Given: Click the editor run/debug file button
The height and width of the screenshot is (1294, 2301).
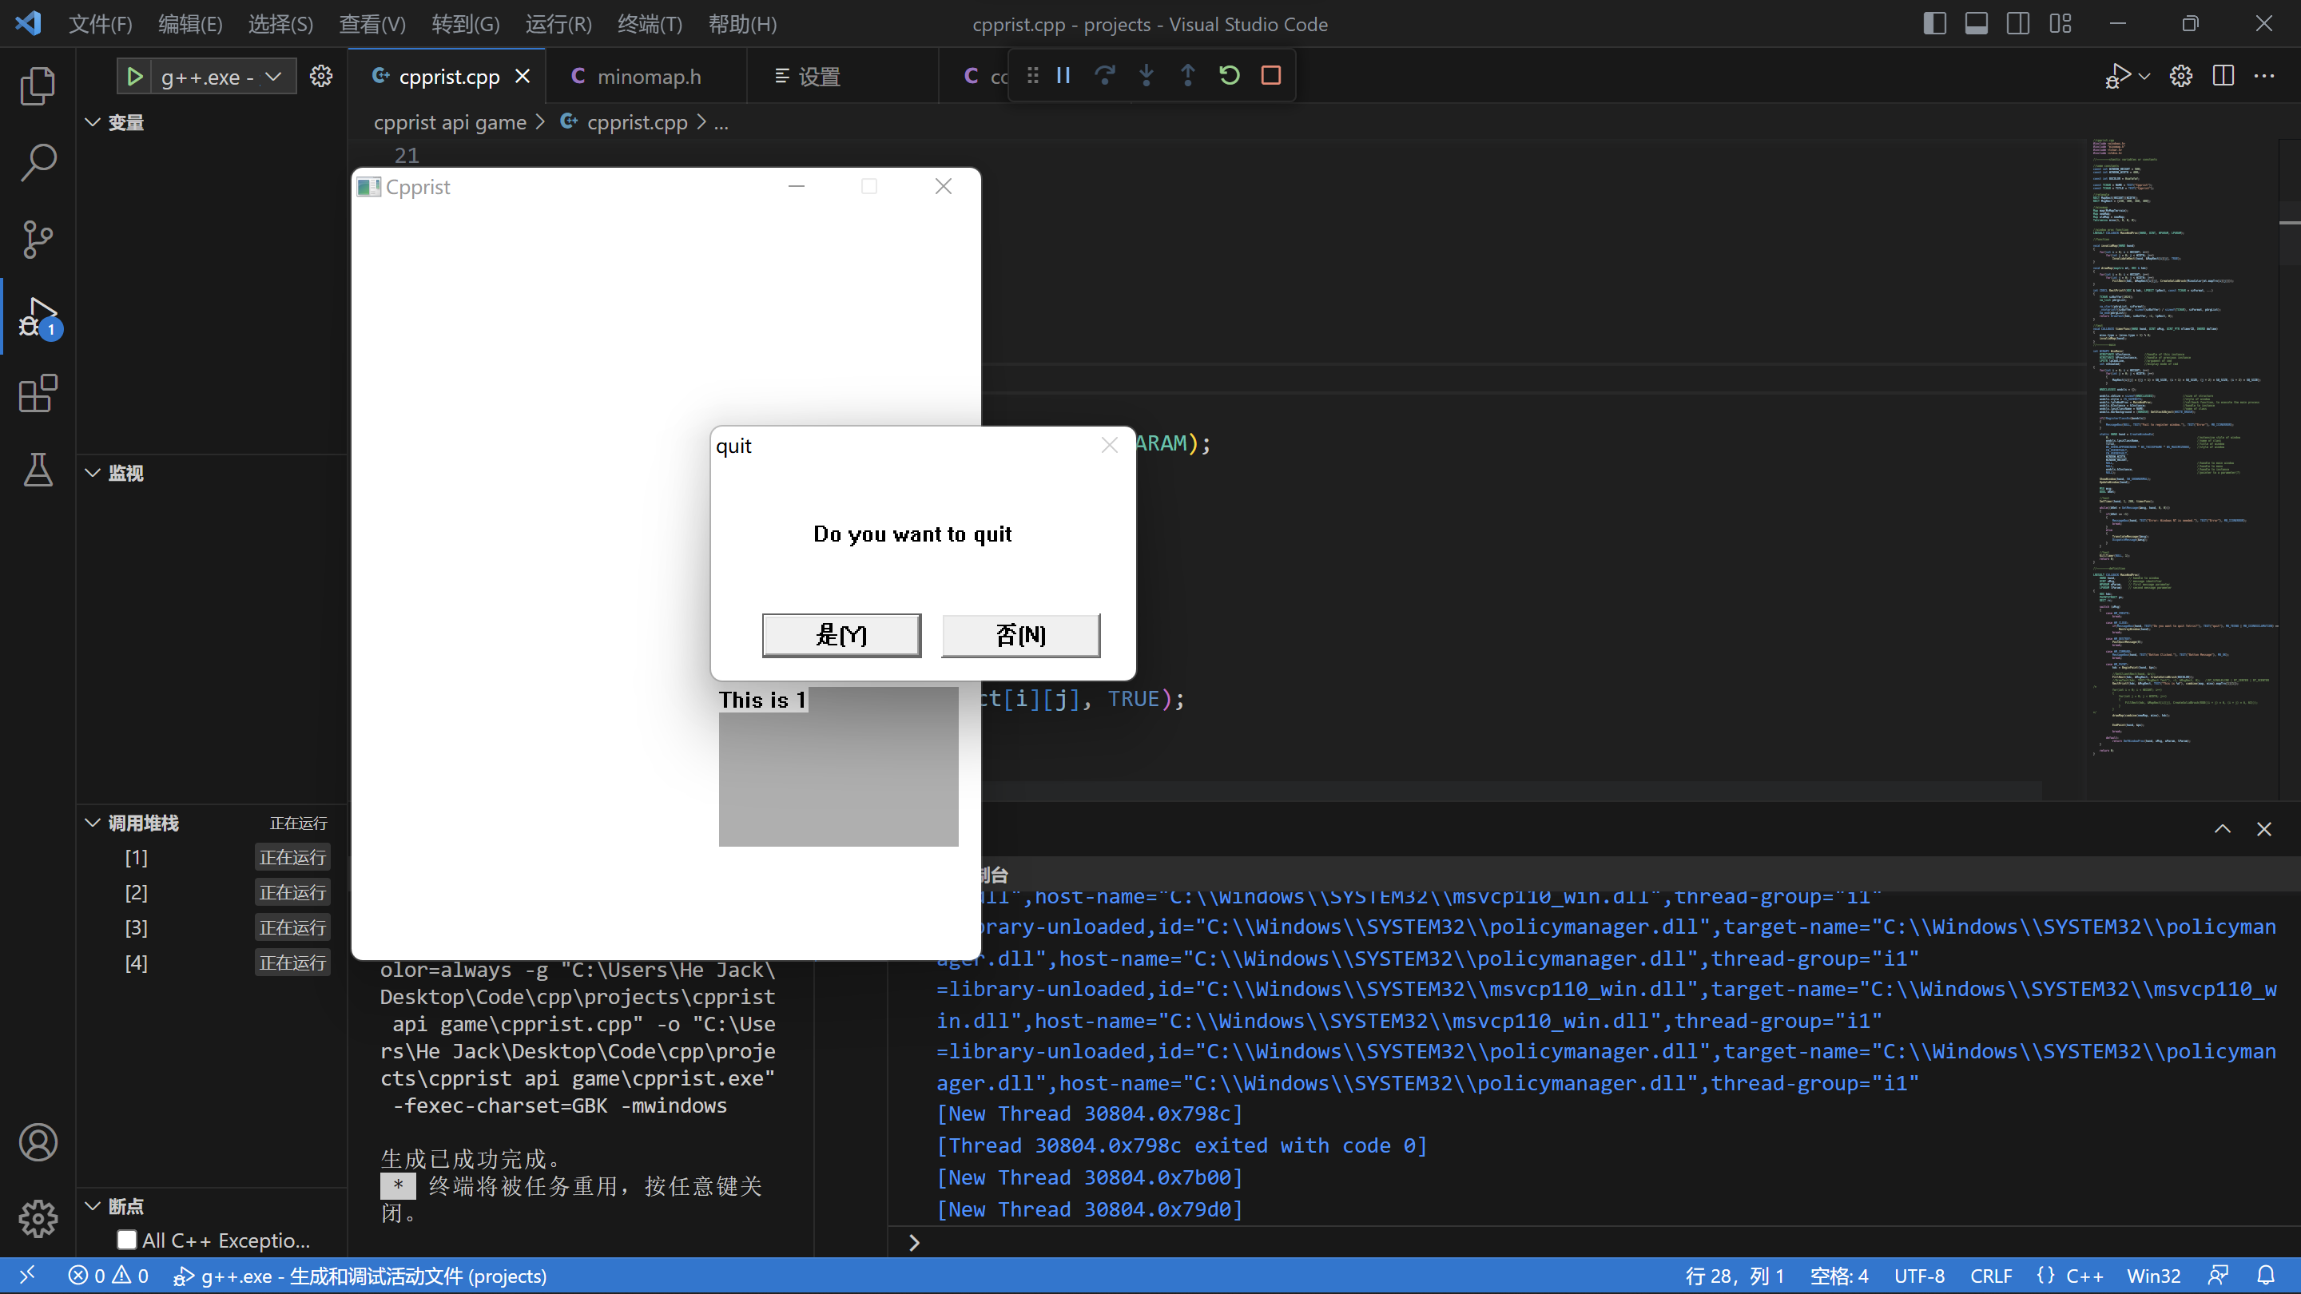Looking at the screenshot, I should click(x=2118, y=76).
